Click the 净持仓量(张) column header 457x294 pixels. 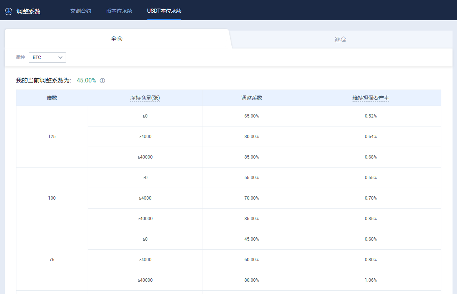point(145,98)
